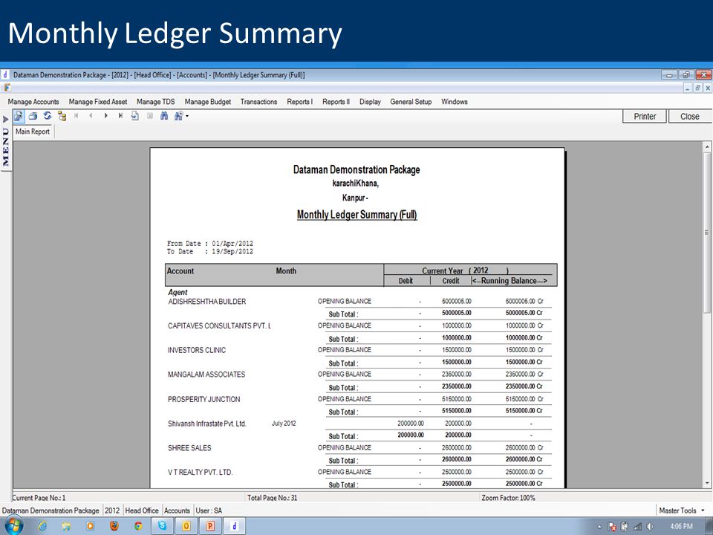Screen dimensions: 713x535
Task: Click the Close report button
Action: pyautogui.click(x=690, y=117)
